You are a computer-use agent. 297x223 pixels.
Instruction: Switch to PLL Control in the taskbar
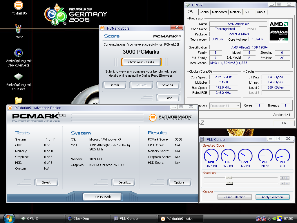tap(134, 219)
